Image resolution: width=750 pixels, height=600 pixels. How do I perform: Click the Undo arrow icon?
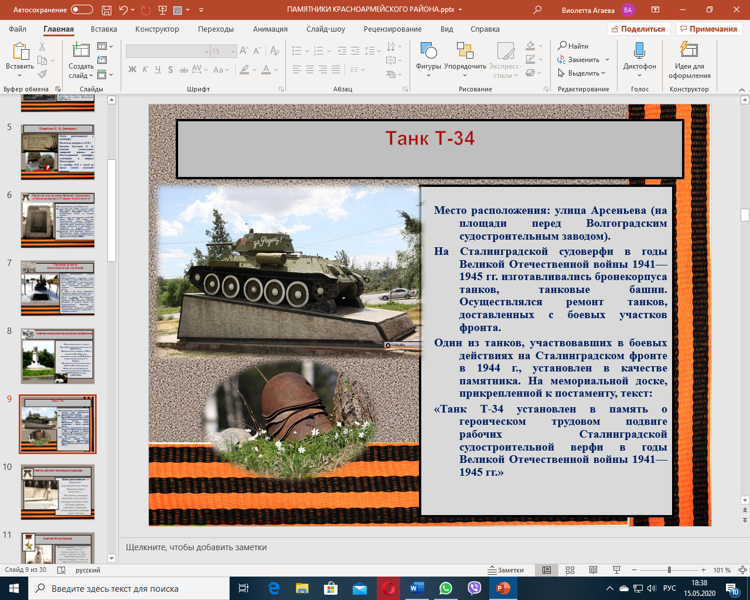coord(123,10)
